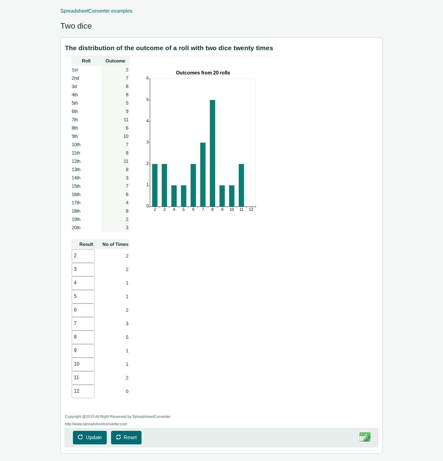Click the 'Roll' column header

click(86, 61)
